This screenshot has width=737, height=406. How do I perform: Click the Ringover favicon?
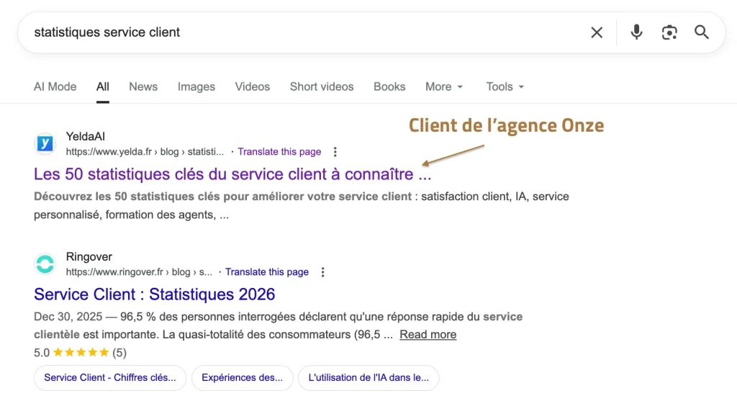coord(45,263)
